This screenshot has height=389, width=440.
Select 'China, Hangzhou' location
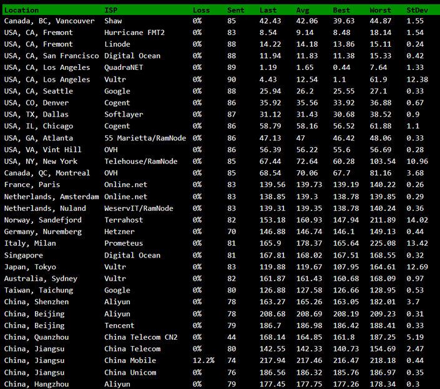[36, 384]
